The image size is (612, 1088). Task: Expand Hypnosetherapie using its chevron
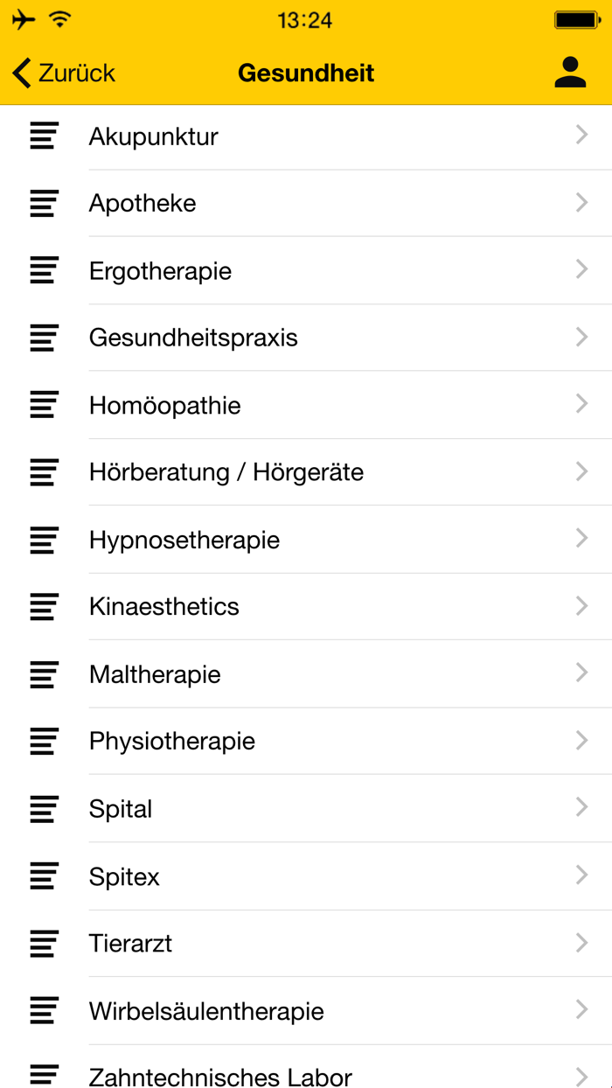coord(581,539)
